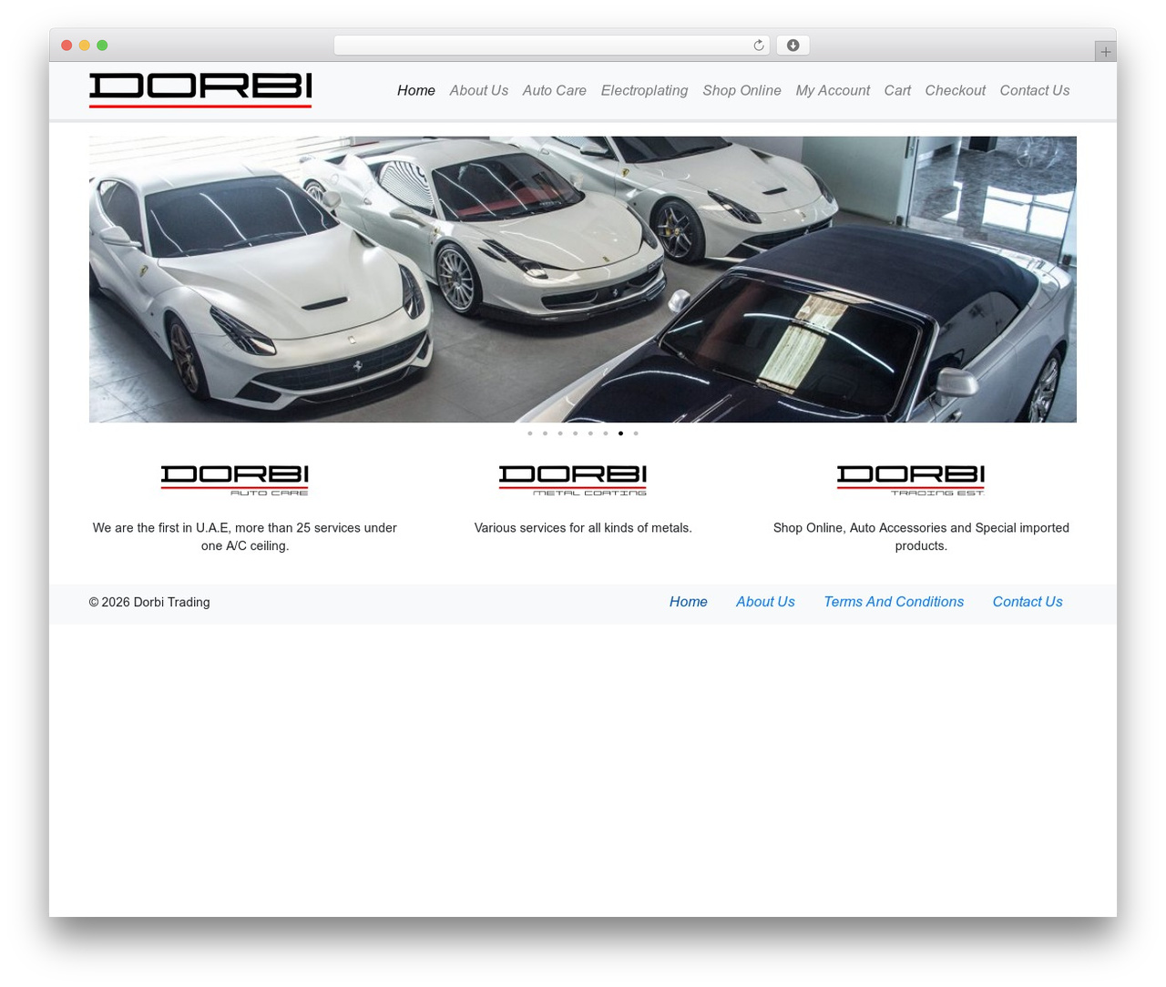Click the footer Contact Us link
The image size is (1166, 987).
pyautogui.click(x=1028, y=602)
